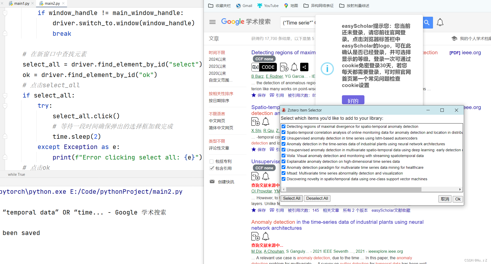This screenshot has height=264, width=491.
Task: Open the 放射剂量综述 bookmark folder
Action: pyautogui.click(x=354, y=5)
